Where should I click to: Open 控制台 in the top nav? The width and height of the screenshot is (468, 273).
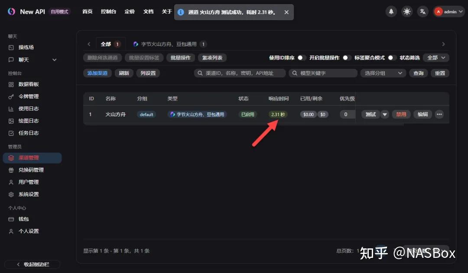108,12
